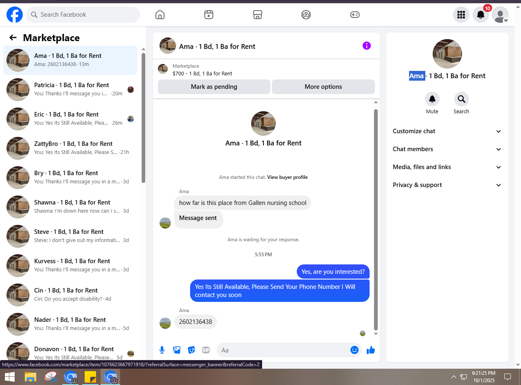The height and width of the screenshot is (385, 521).
Task: Show hidden system tray icons
Action: [454, 376]
